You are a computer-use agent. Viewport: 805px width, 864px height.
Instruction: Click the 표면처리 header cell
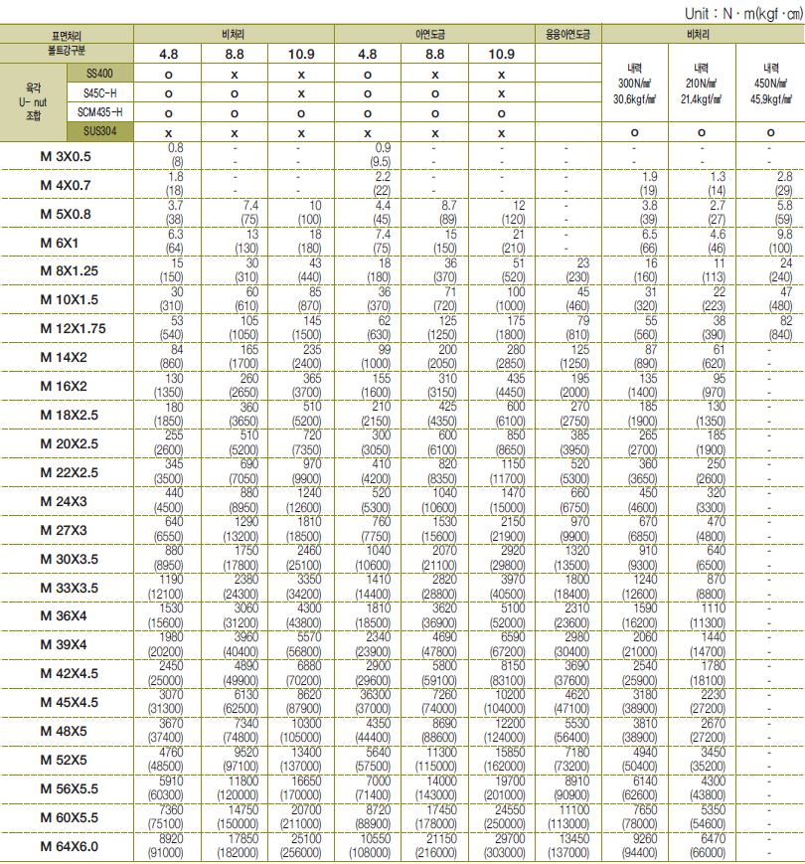point(66,34)
